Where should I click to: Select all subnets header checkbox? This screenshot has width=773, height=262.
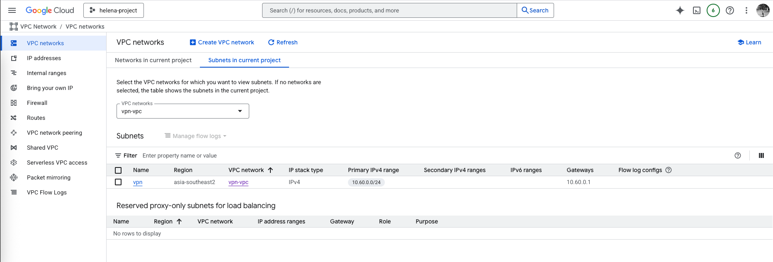tap(118, 170)
